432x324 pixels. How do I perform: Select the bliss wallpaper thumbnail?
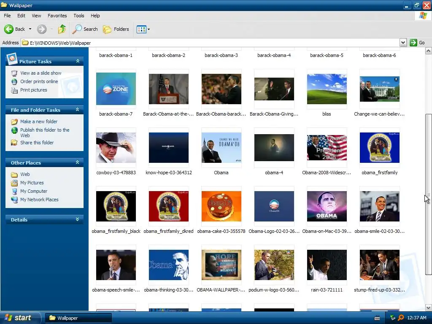pyautogui.click(x=327, y=89)
